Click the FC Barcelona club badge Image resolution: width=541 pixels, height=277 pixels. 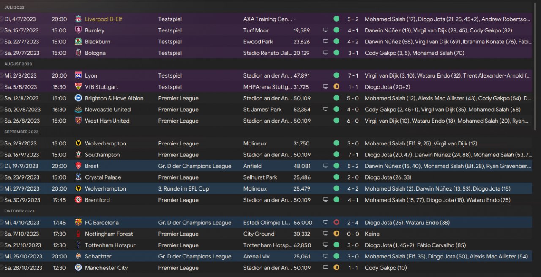[78, 223]
